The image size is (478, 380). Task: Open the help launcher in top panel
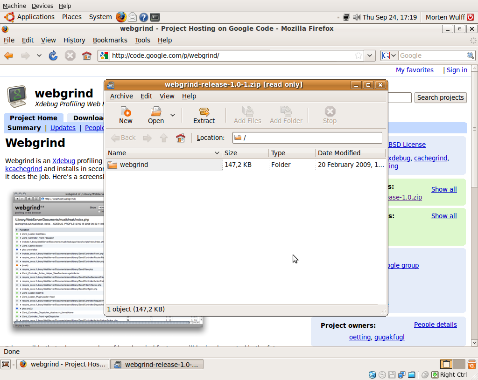[x=144, y=17]
